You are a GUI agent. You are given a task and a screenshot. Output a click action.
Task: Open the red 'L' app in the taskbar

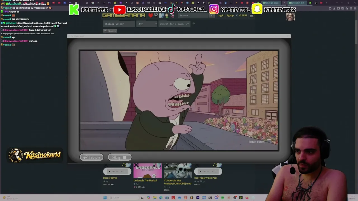point(173,198)
